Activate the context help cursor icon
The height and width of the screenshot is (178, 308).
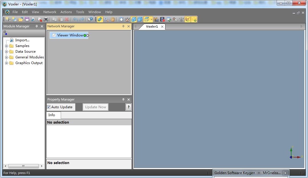pyautogui.click(x=90, y=19)
